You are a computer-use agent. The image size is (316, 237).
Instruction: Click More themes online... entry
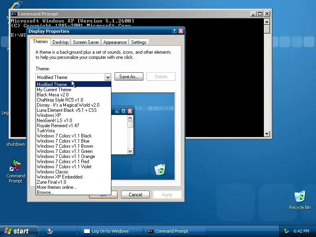point(73,187)
